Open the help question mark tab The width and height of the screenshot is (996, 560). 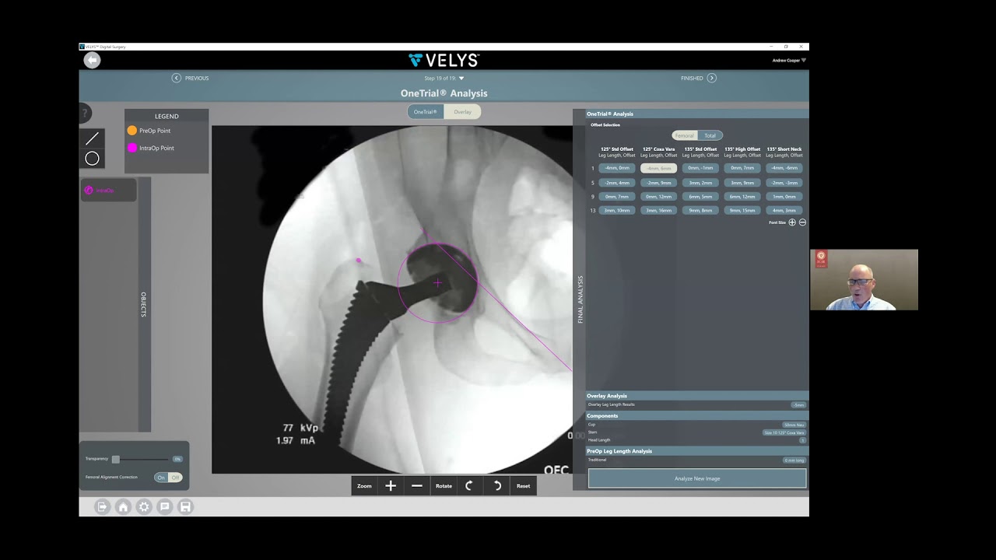click(84, 114)
